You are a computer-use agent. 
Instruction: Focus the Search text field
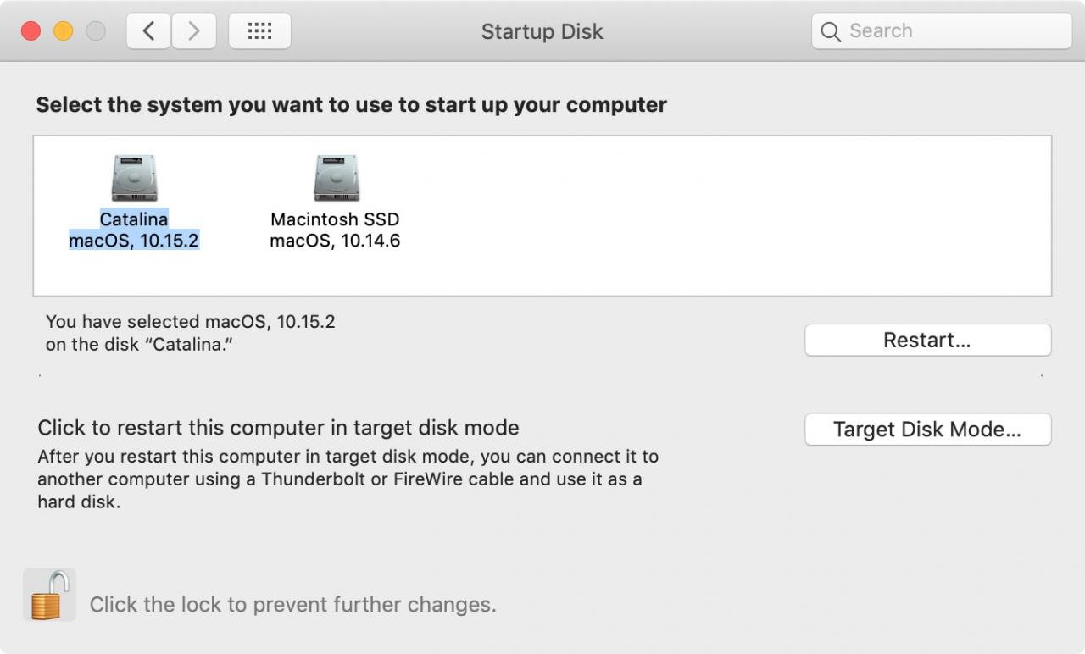click(942, 31)
